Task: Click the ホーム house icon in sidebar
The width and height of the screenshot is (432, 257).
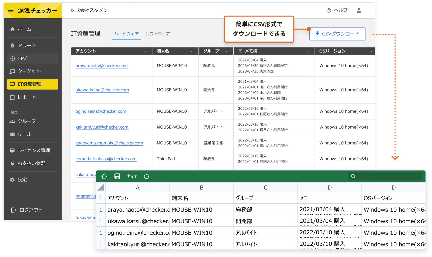Action: [x=12, y=29]
